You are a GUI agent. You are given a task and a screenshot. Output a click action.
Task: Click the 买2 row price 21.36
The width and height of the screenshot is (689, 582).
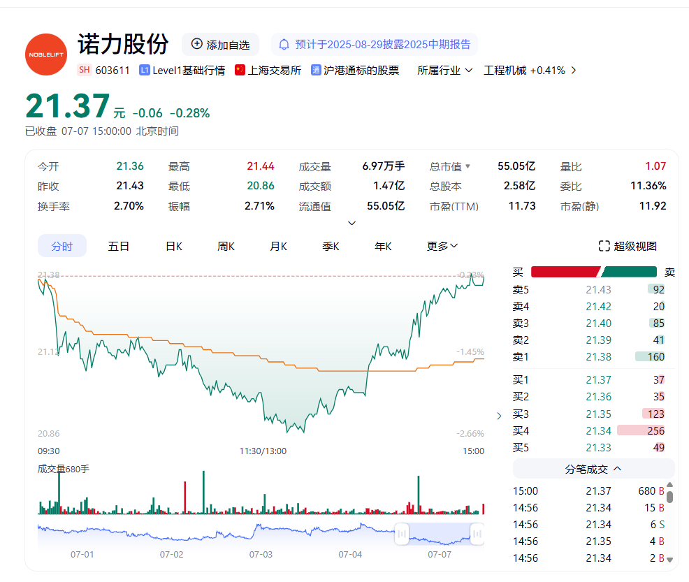pos(598,397)
